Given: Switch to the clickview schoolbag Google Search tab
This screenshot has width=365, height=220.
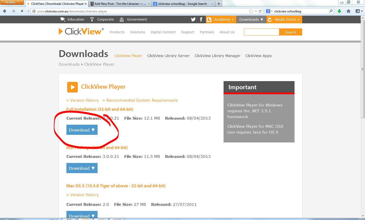Looking at the screenshot, I should tap(182, 4).
